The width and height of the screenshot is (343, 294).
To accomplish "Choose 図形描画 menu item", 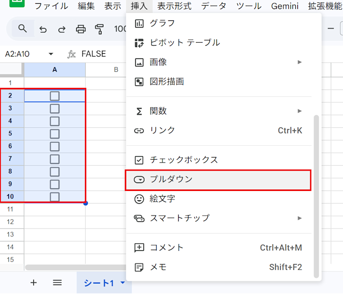I will coord(219,82).
